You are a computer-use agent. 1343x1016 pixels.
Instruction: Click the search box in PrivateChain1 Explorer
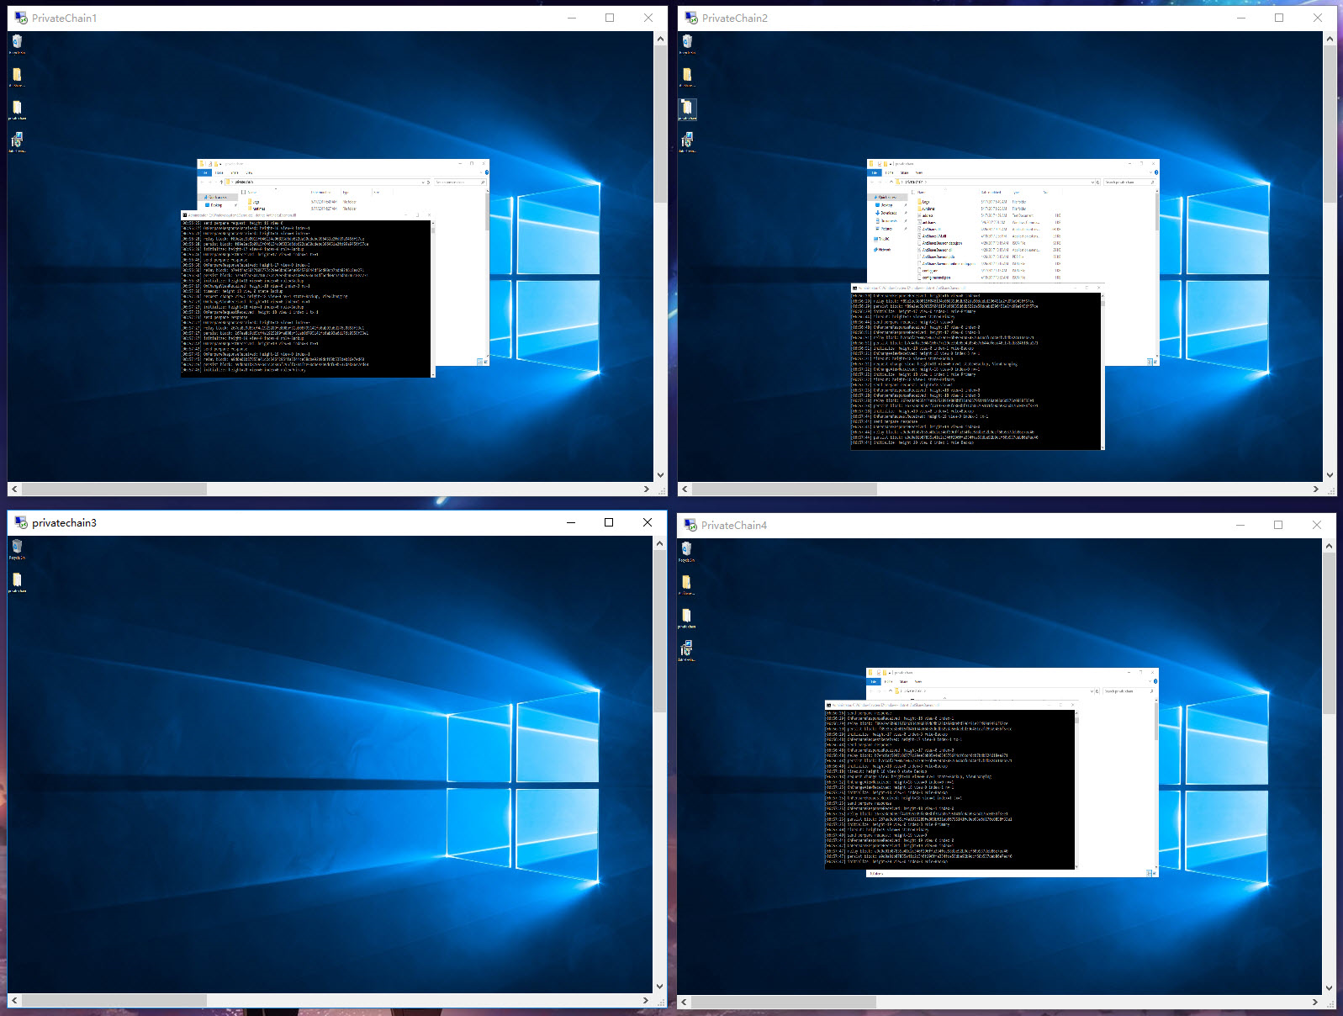pyautogui.click(x=461, y=182)
